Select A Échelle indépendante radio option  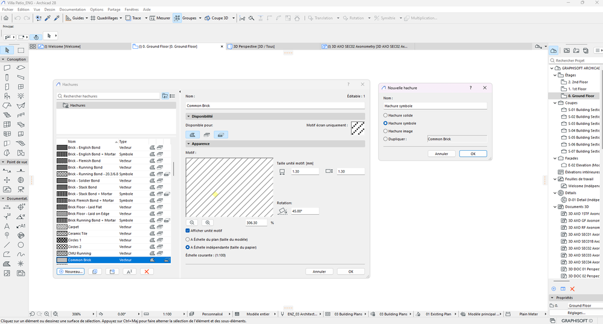pos(188,247)
